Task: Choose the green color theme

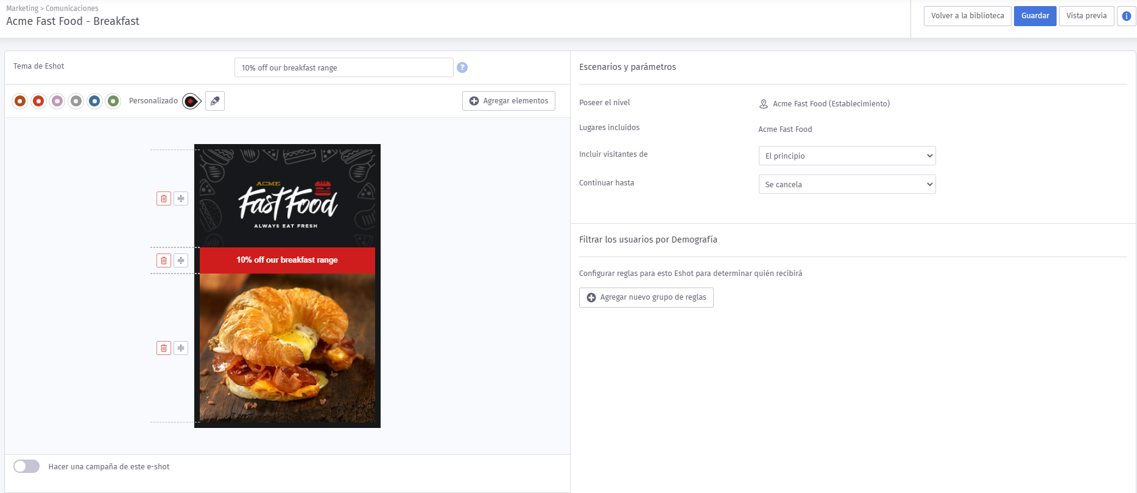Action: coord(113,101)
